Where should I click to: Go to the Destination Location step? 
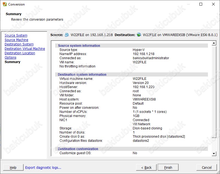pyautogui.click(x=20, y=53)
